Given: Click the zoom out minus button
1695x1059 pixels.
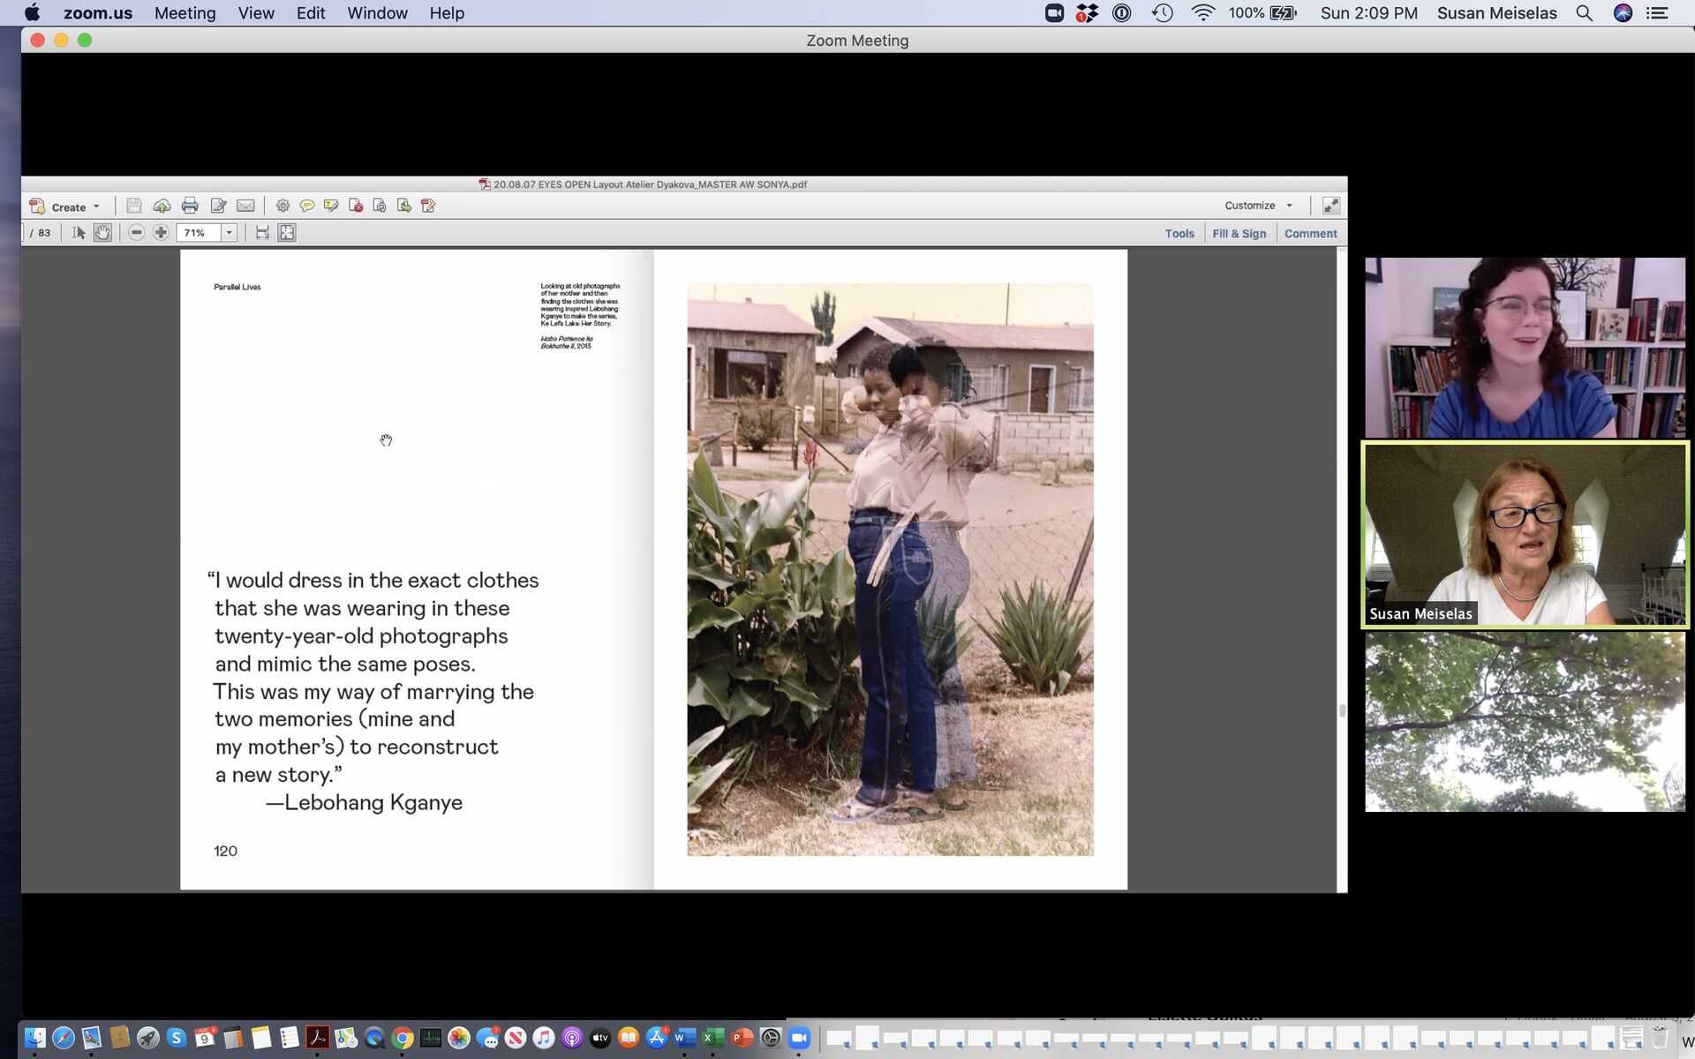Looking at the screenshot, I should pyautogui.click(x=136, y=232).
